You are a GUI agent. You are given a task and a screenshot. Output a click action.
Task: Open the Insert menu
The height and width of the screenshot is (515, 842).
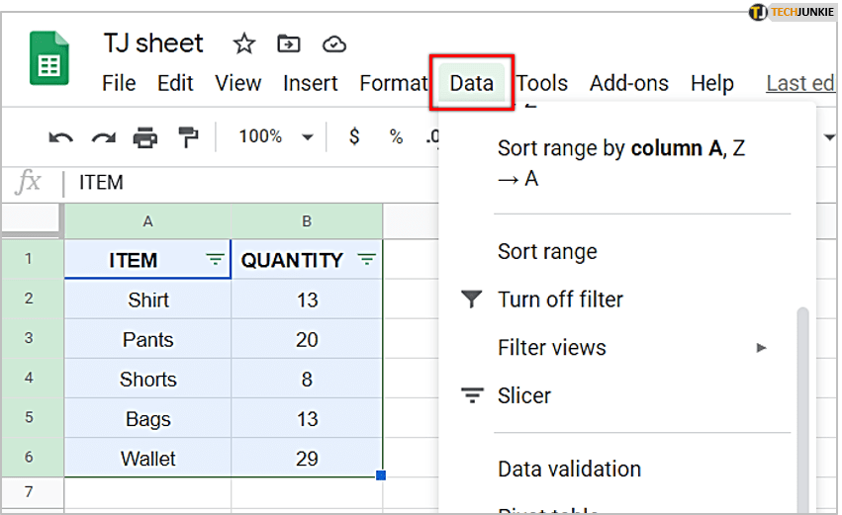point(311,83)
